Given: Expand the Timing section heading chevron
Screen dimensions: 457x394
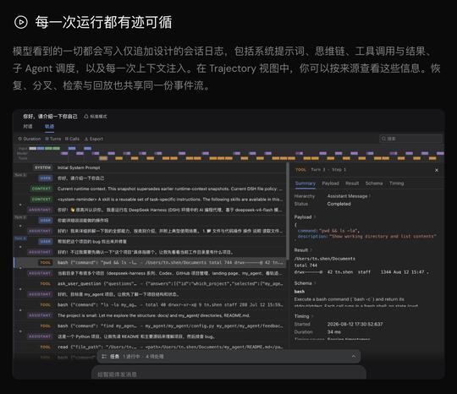Looking at the screenshot, I should (312, 316).
